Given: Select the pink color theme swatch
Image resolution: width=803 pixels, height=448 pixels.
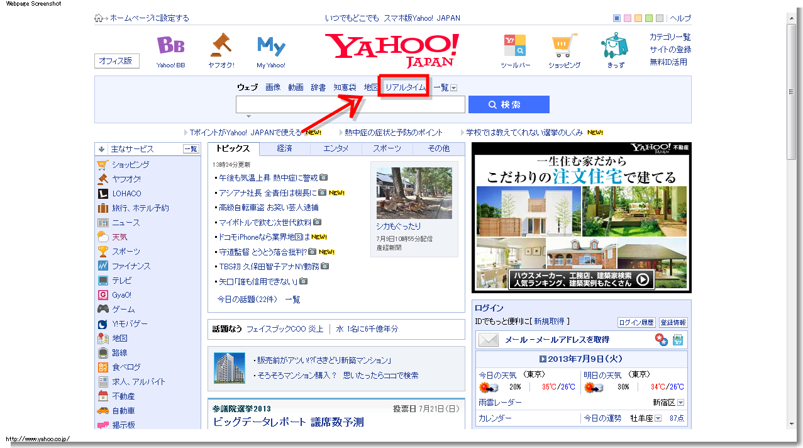Looking at the screenshot, I should (628, 18).
